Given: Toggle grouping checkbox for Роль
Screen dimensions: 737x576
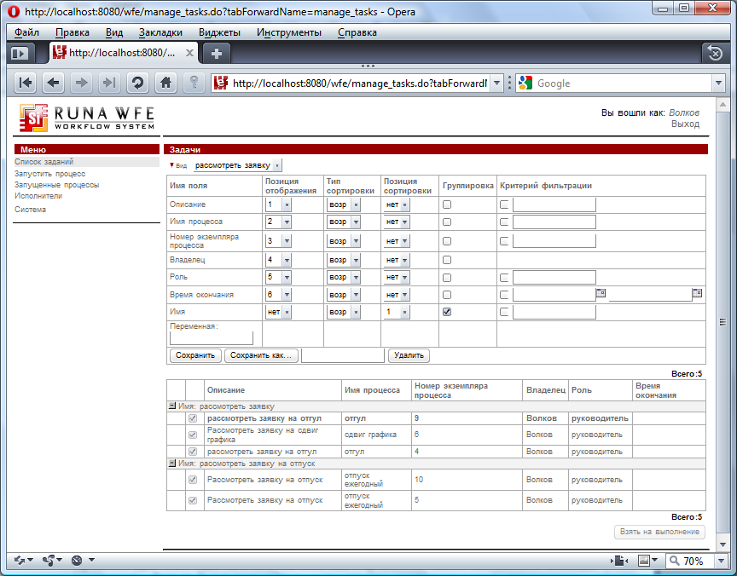Looking at the screenshot, I should coord(447,278).
